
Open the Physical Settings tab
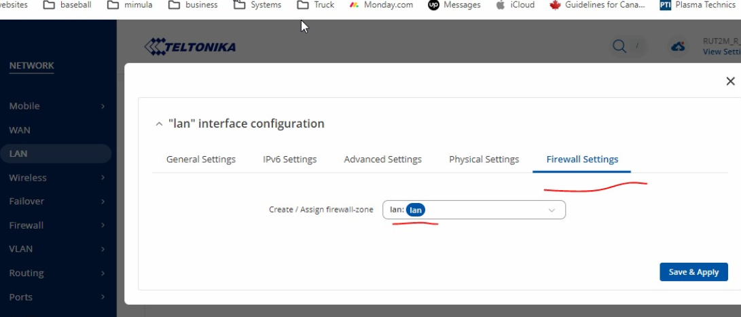point(484,160)
